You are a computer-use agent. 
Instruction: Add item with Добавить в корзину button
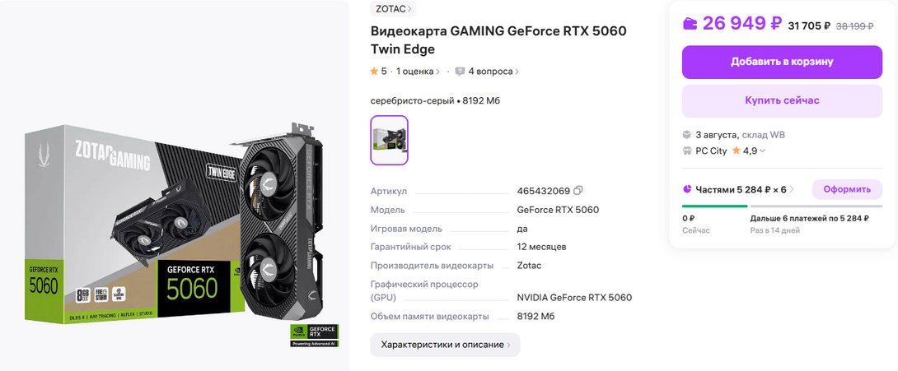coord(782,63)
